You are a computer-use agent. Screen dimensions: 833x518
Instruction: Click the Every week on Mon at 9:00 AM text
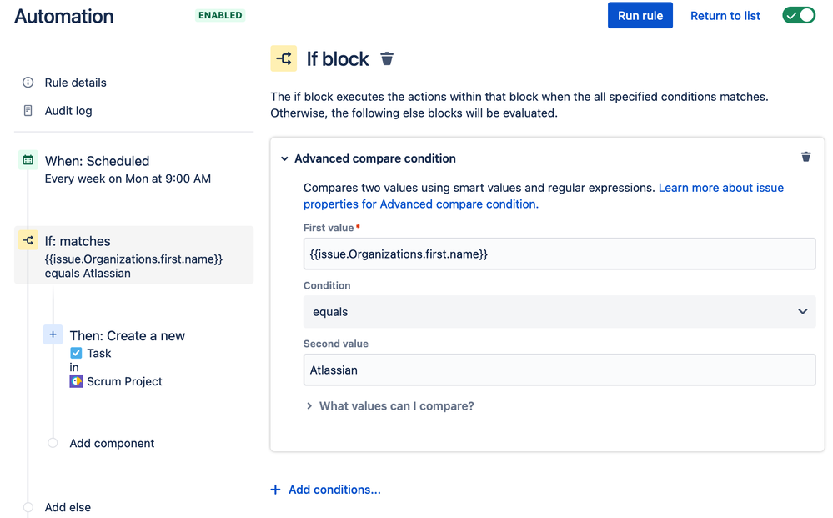click(128, 179)
